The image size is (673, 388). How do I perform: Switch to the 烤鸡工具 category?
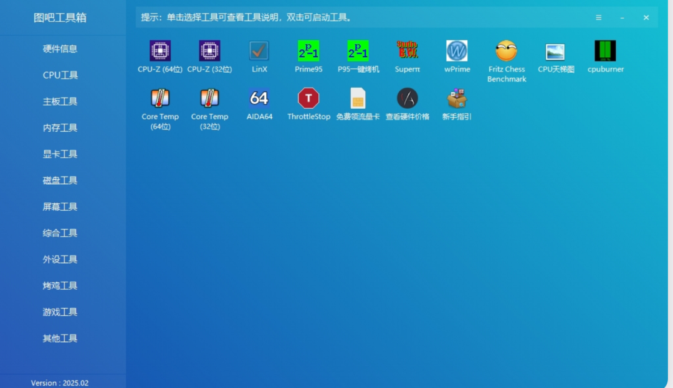click(x=60, y=285)
